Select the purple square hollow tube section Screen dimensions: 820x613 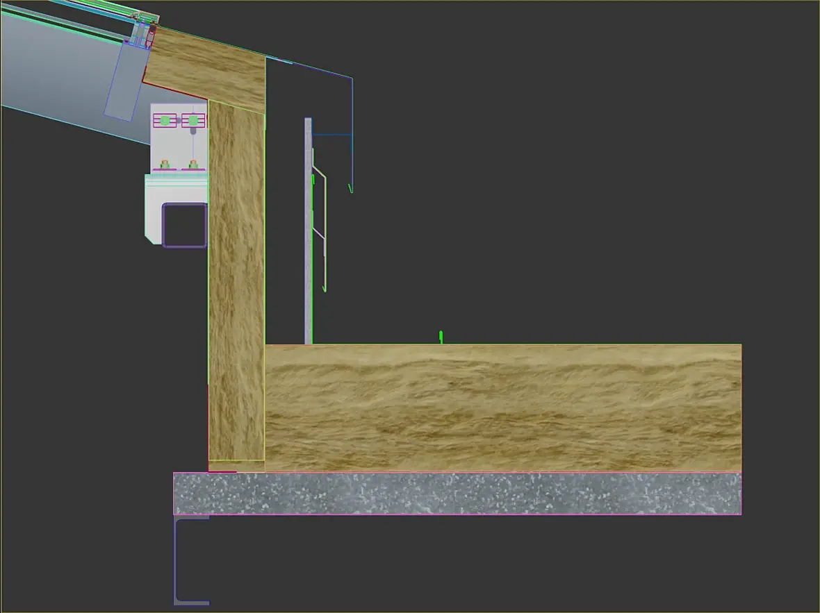point(184,225)
